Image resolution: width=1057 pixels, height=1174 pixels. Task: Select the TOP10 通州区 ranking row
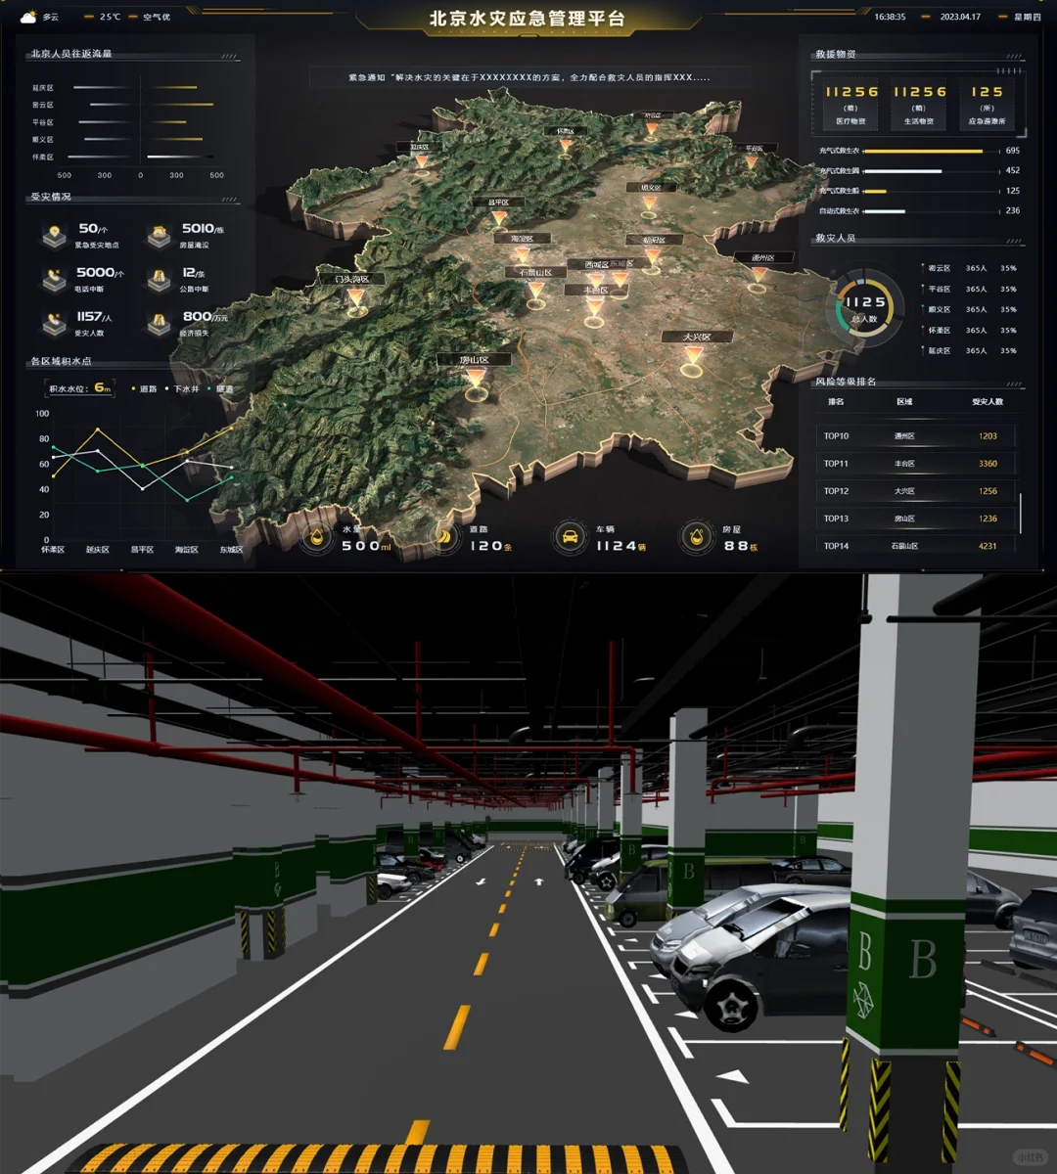pyautogui.click(x=915, y=436)
